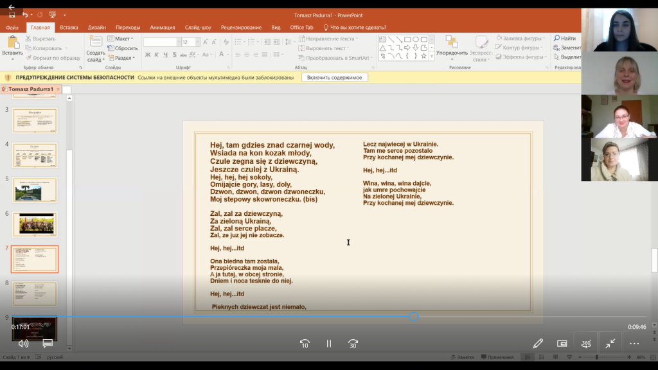Select slide 5 thumbnail
The image size is (658, 370).
click(35, 189)
